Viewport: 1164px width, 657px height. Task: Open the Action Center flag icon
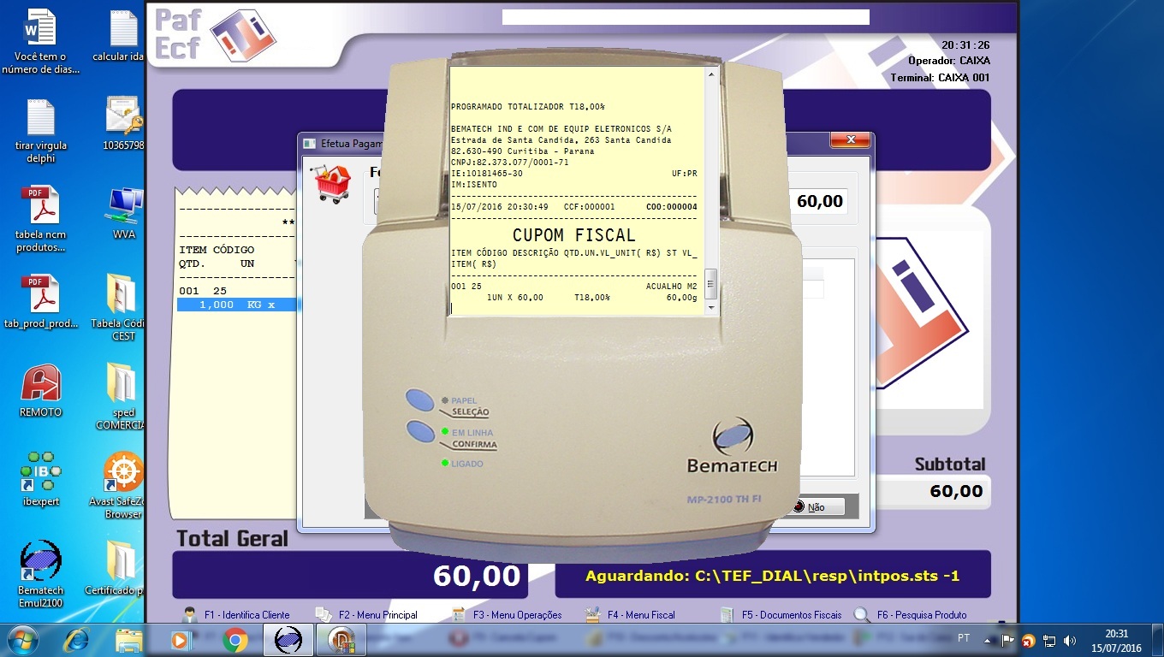coord(1008,640)
